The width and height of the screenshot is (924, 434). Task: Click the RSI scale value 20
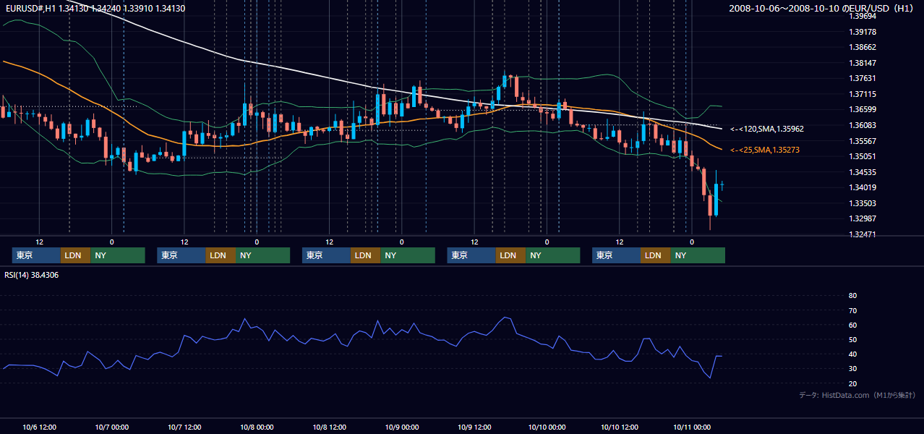point(852,383)
